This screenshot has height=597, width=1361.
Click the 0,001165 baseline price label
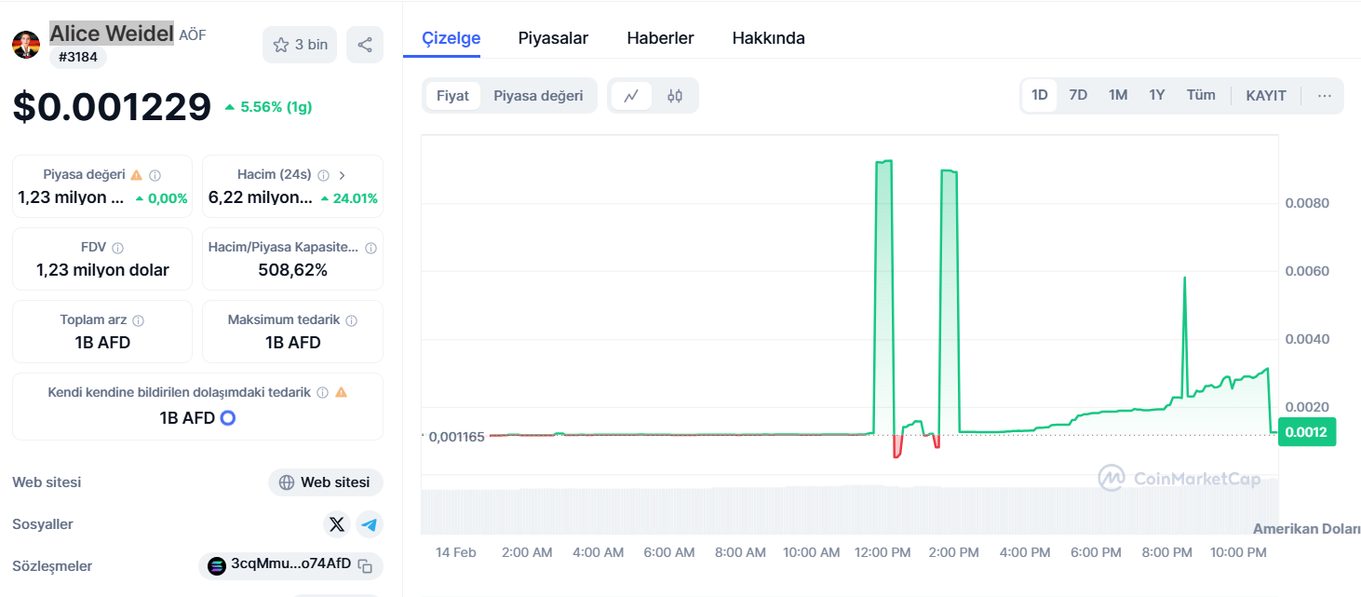click(x=456, y=437)
